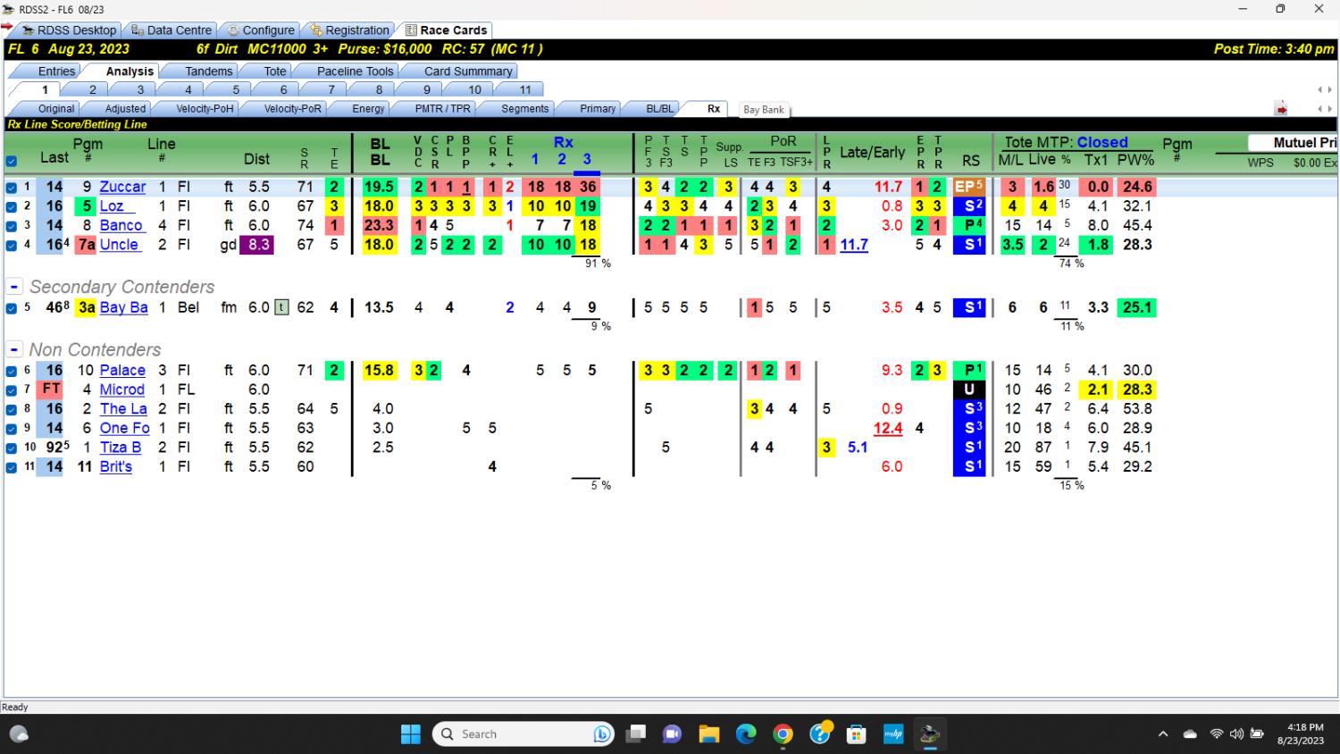Uncheck the checkbox for Banco row

point(12,226)
